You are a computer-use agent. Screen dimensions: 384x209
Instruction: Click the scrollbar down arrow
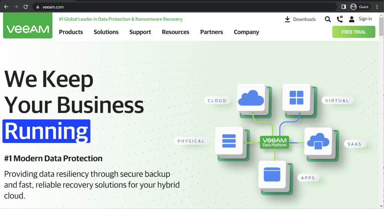(x=381, y=206)
